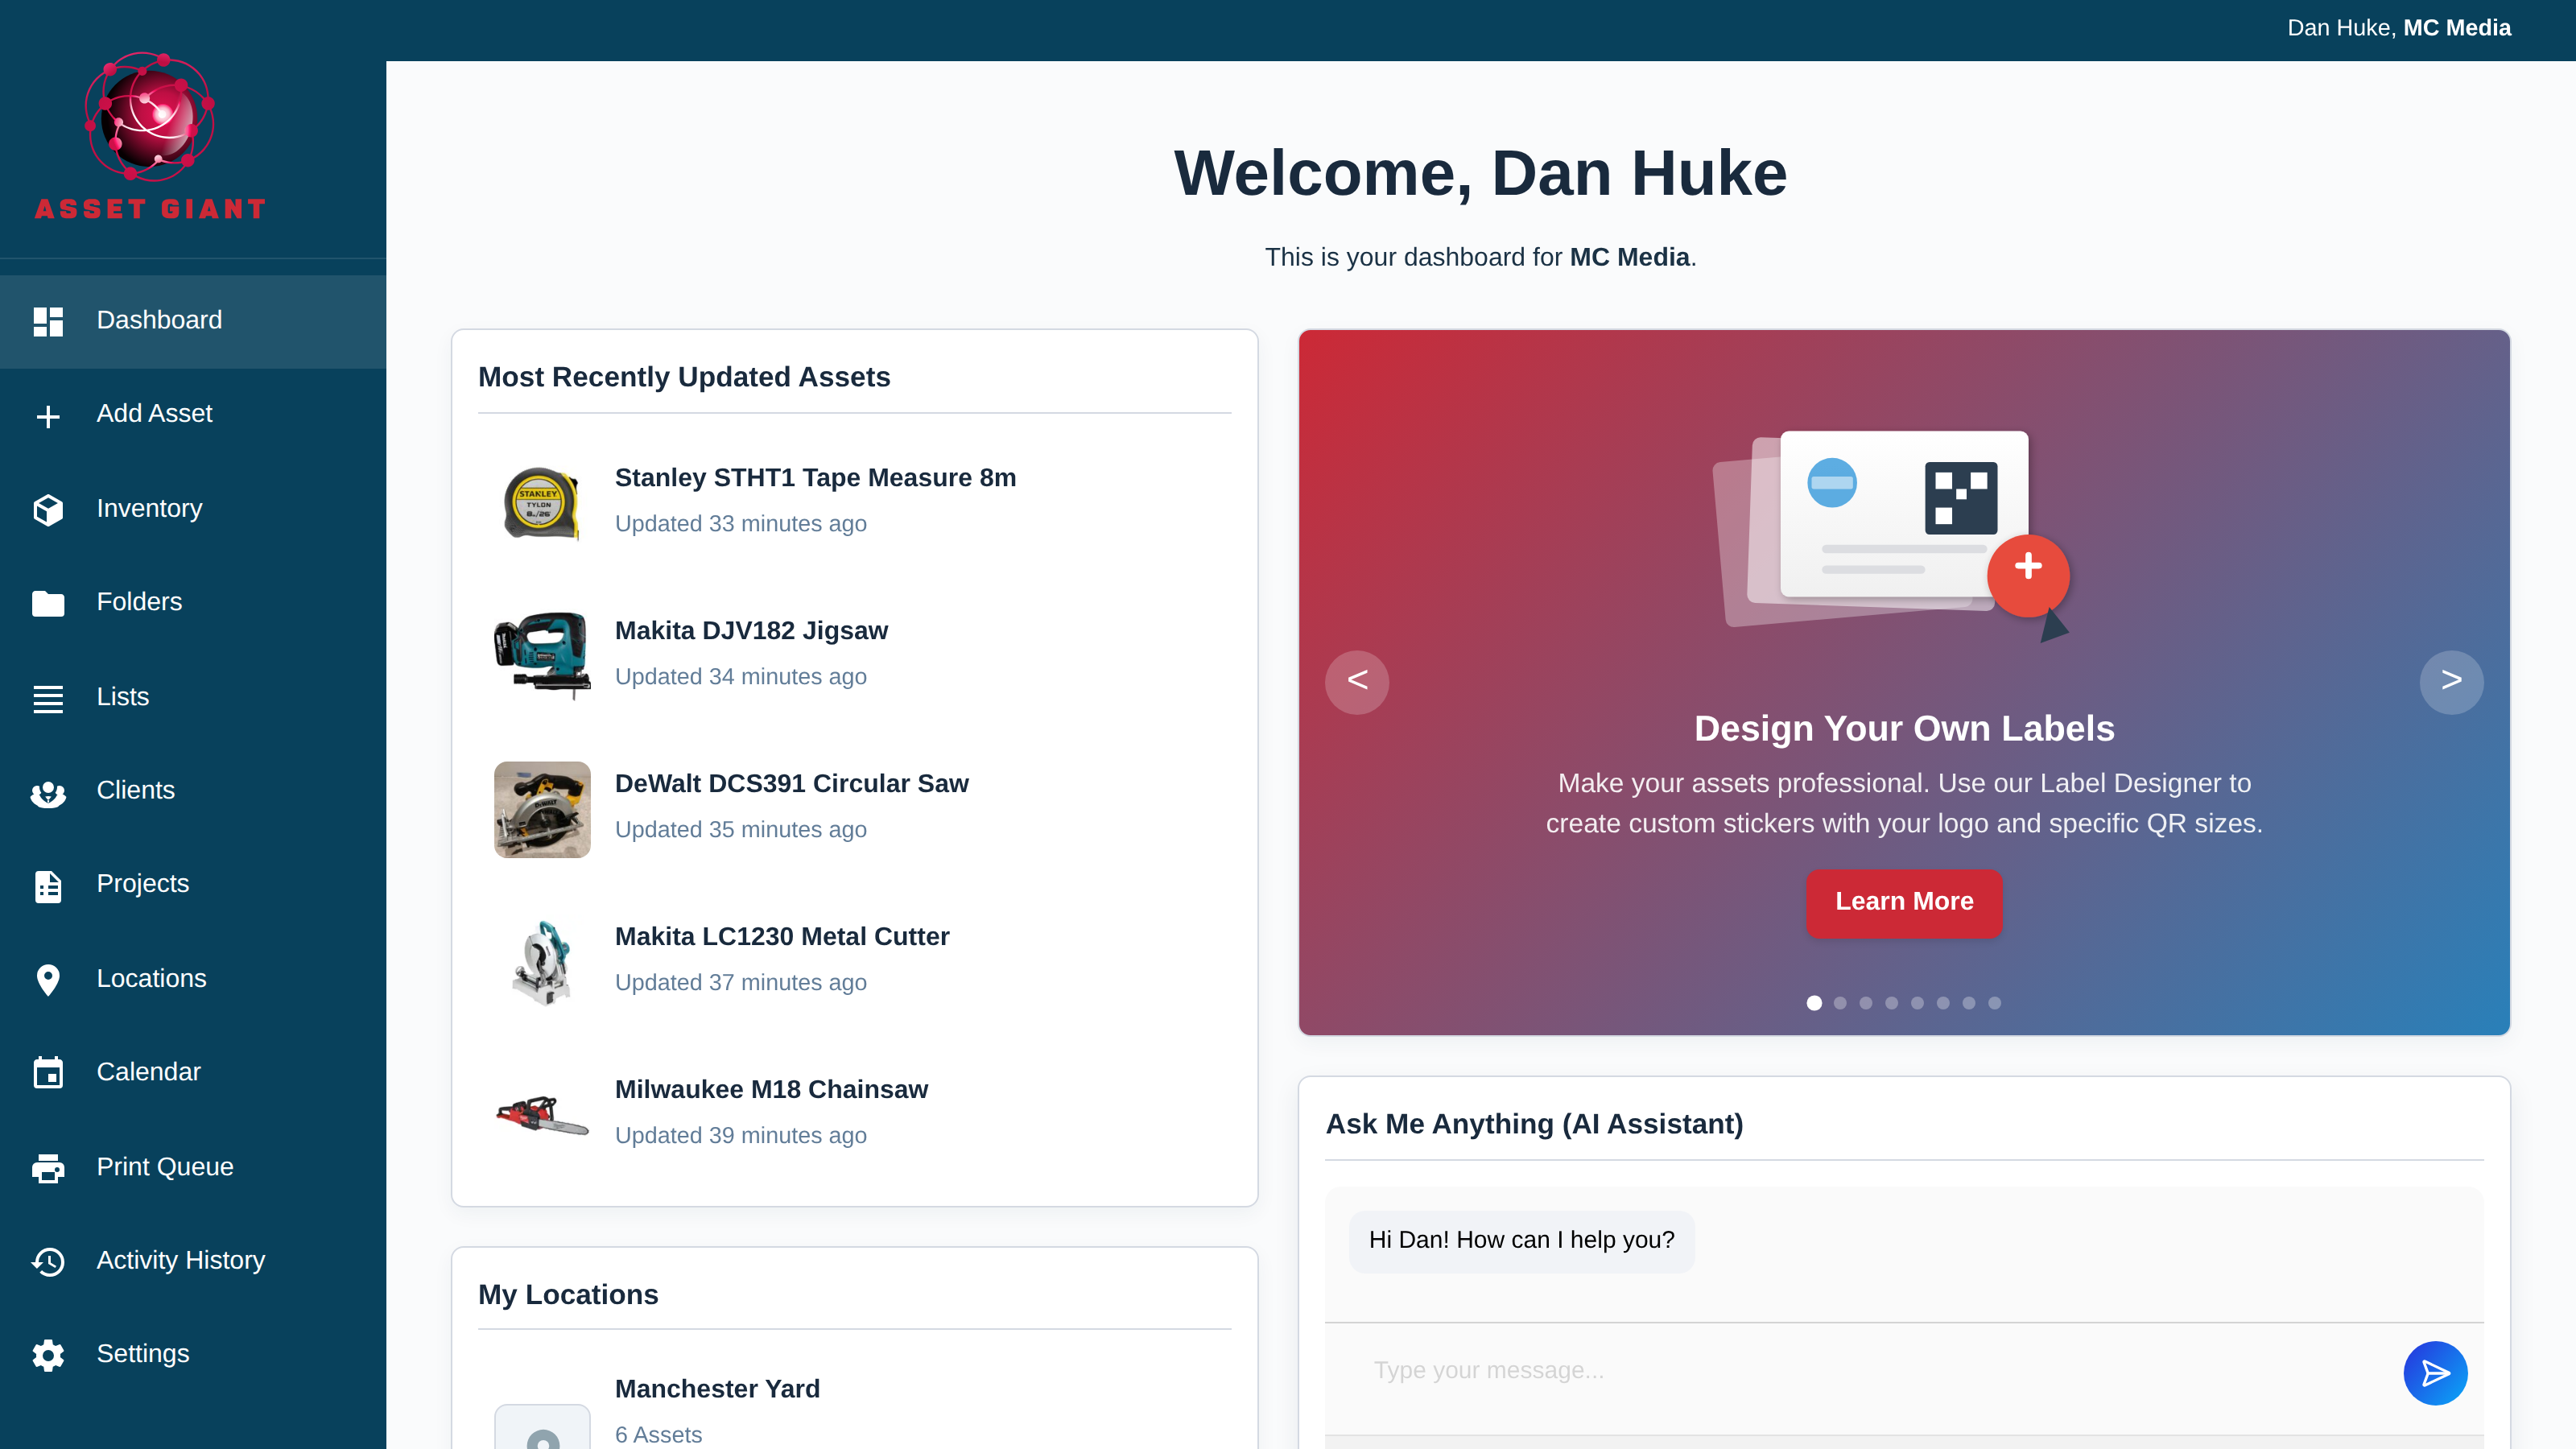The image size is (2576, 1449).
Task: Open the Makita DJV182 Jigsaw thumbnail
Action: (x=542, y=656)
